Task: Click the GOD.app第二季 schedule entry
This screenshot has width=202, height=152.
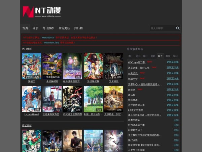Action: [136, 62]
